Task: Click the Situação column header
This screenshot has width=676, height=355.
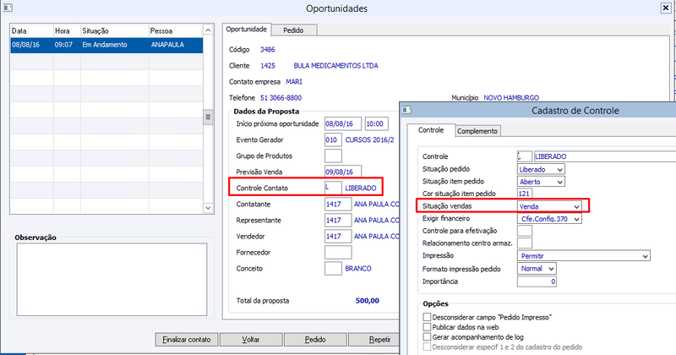Action: pos(114,31)
